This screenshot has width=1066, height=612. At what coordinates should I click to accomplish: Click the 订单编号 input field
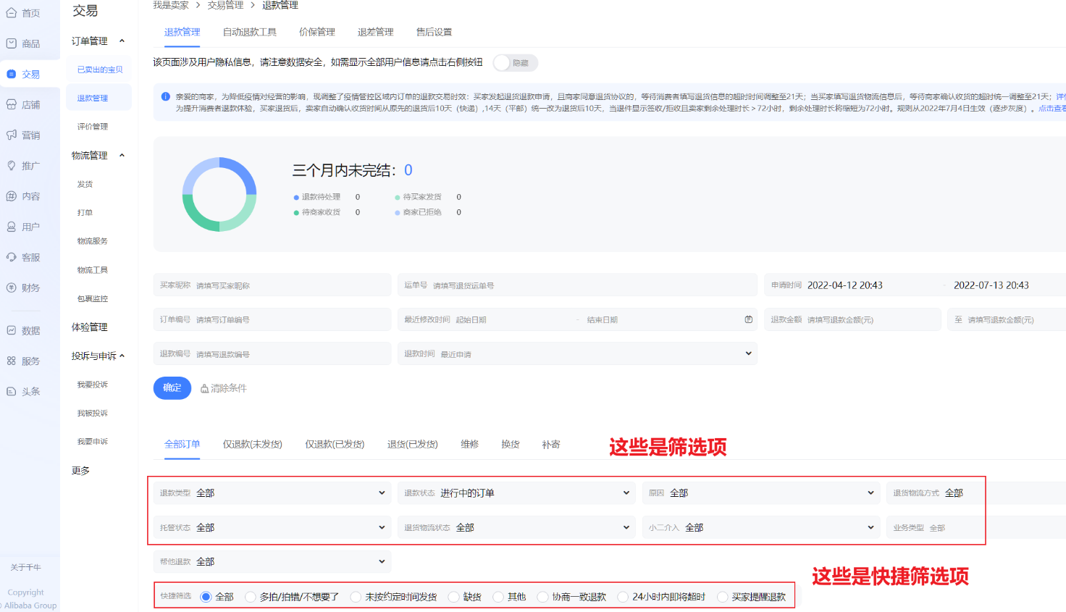click(x=272, y=319)
